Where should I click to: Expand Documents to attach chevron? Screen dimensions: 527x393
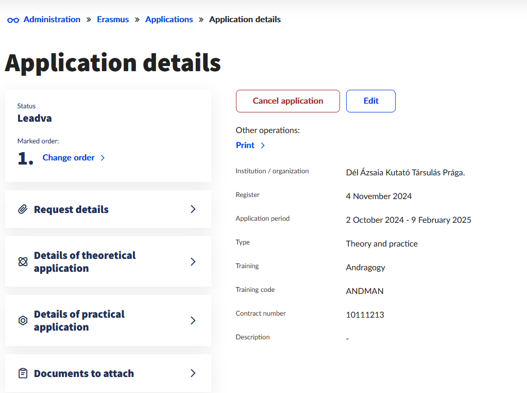pos(193,373)
